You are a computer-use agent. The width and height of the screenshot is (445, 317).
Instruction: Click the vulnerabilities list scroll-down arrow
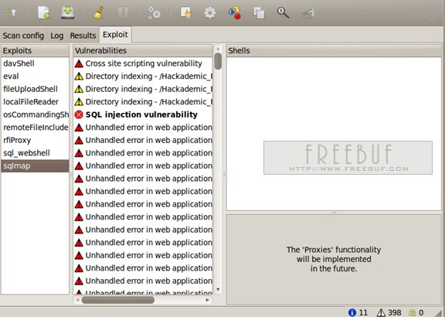(218, 289)
